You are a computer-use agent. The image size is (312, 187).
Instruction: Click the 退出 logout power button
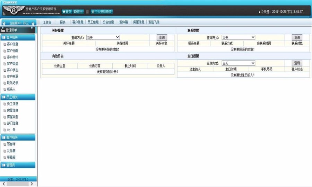tap(78, 12)
